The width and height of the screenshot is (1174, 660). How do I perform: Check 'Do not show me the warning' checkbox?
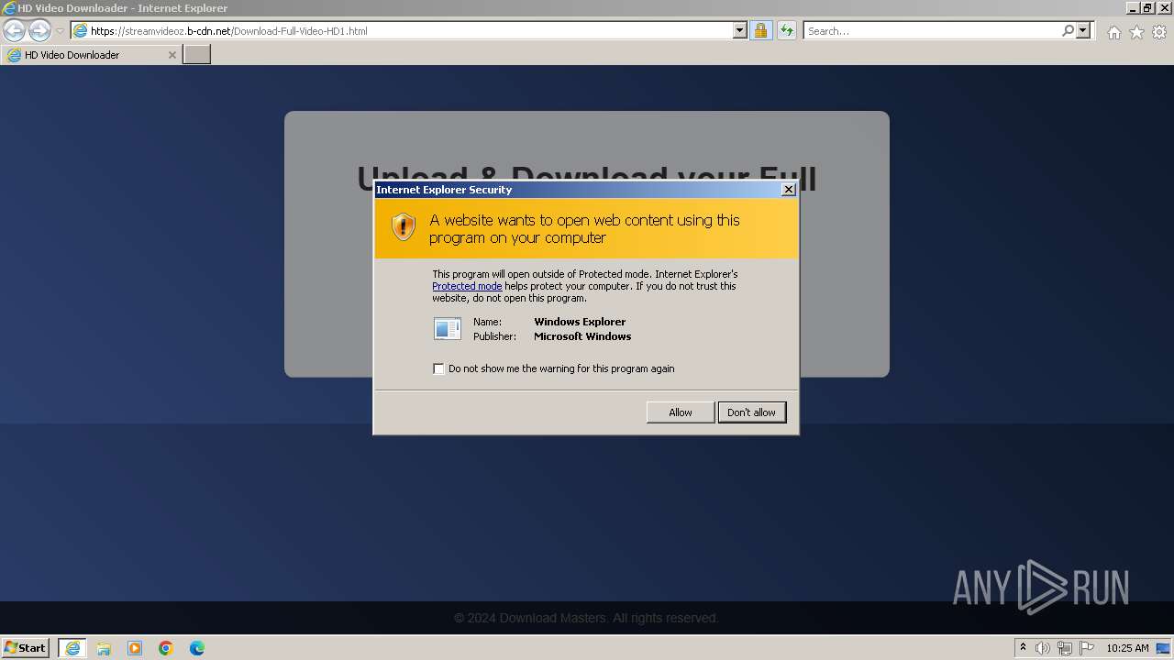click(x=438, y=368)
